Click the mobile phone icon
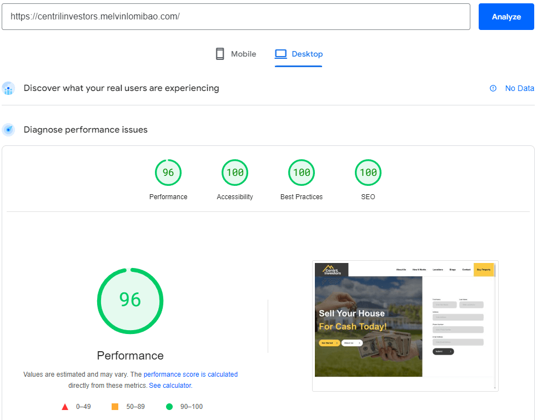537x420 pixels. (x=220, y=54)
